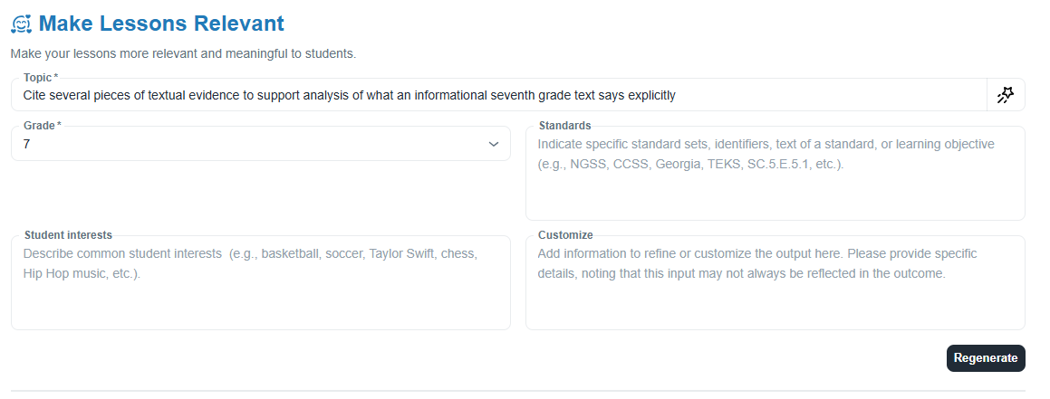
Task: Expand the Grade dropdown chevron arrow
Action: pos(494,144)
